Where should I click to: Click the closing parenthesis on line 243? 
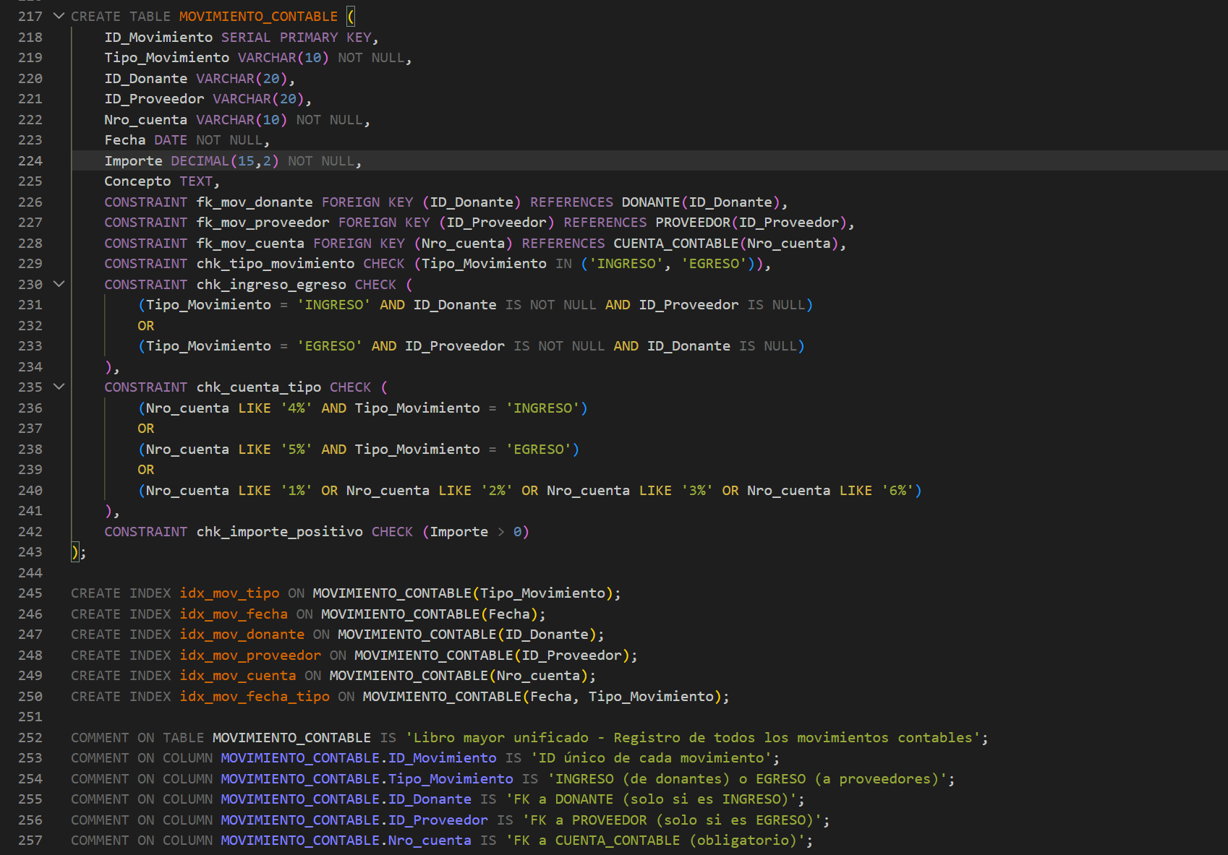click(74, 552)
